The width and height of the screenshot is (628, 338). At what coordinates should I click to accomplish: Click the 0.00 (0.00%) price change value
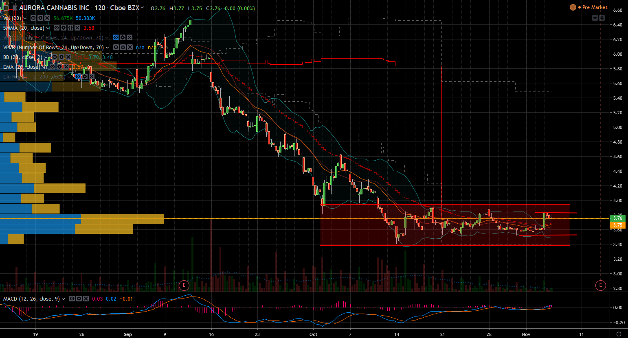[240, 8]
